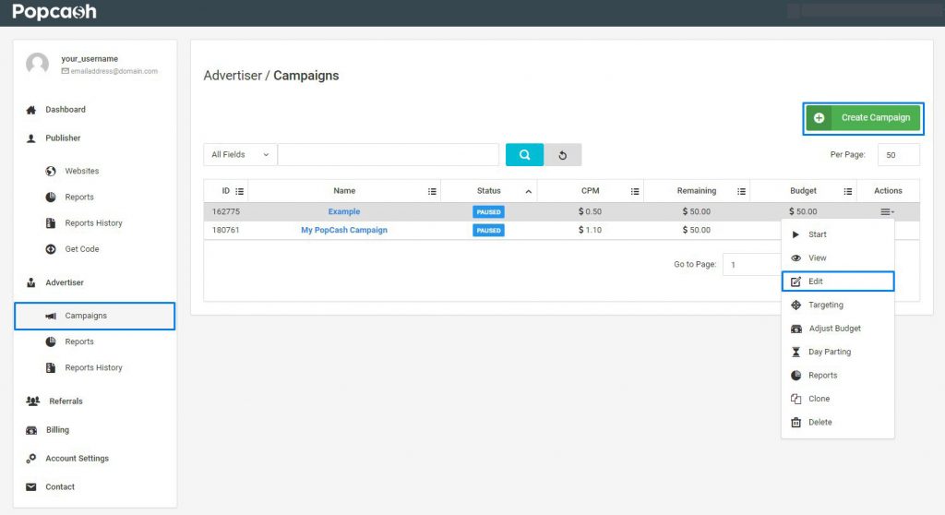The height and width of the screenshot is (515, 945).
Task: Select Day Parting menu entry
Action: tap(838, 353)
